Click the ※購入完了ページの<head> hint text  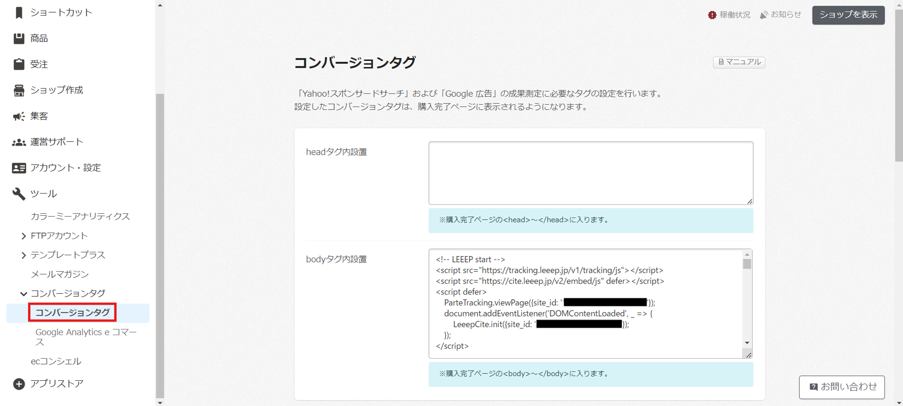[x=524, y=220]
